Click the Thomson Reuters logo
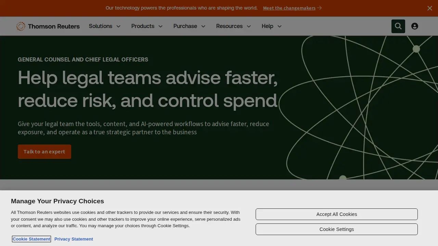The image size is (438, 246). 48,26
